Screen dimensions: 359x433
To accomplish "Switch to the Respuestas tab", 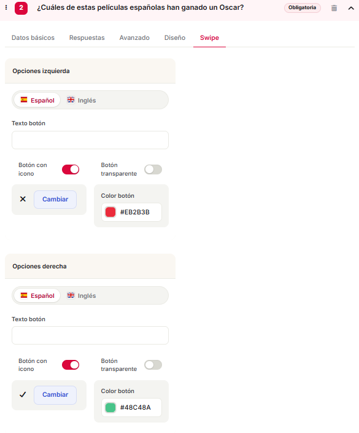I will (87, 37).
